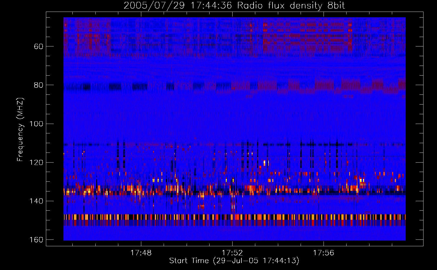437x270 pixels.
Task: Click the 17:52 time tick label
Action: pyautogui.click(x=232, y=253)
